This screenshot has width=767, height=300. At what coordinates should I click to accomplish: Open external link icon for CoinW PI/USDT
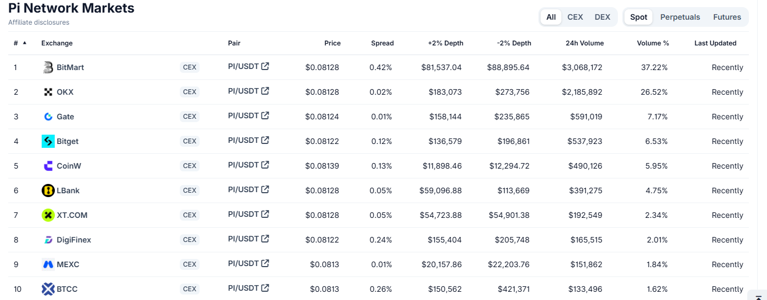pos(265,165)
